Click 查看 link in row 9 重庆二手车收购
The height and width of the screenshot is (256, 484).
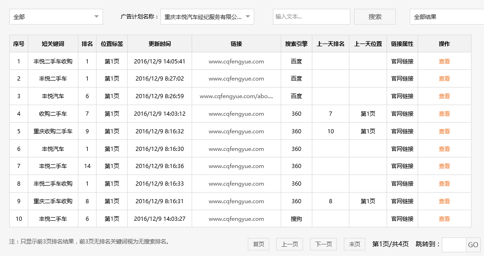pyautogui.click(x=444, y=201)
